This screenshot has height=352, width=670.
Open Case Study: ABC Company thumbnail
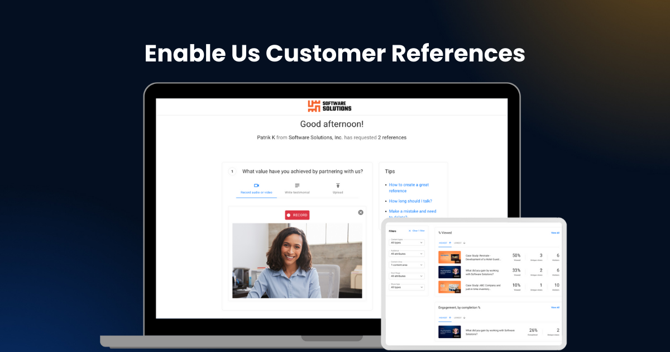click(449, 287)
